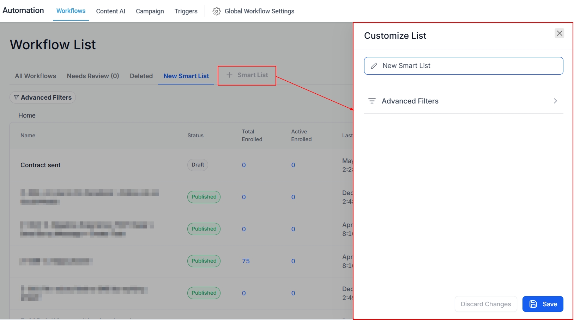This screenshot has width=574, height=320.
Task: Click the floppy disk save icon
Action: pos(533,304)
